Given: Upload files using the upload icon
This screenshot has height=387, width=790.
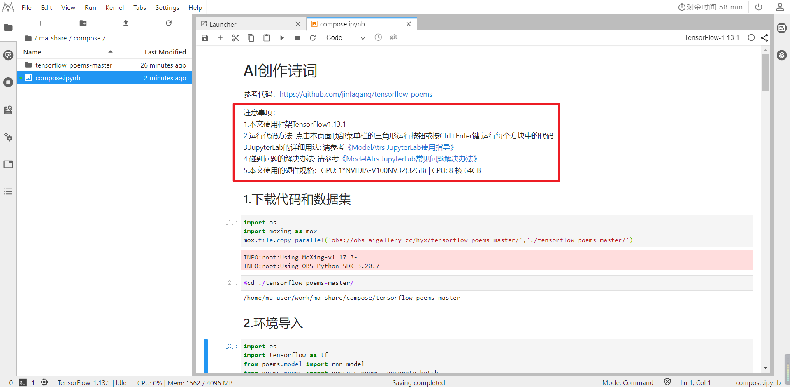Looking at the screenshot, I should coord(126,23).
